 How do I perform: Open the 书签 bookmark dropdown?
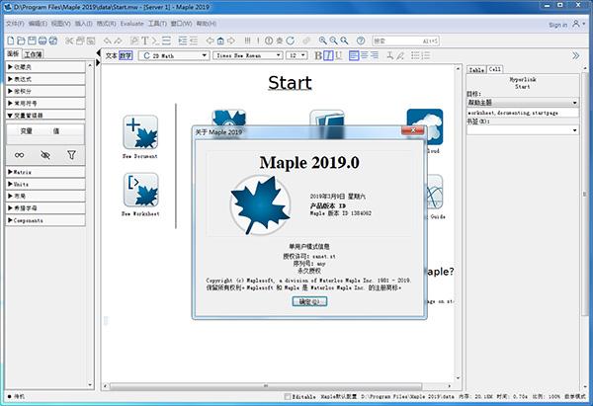[x=522, y=130]
